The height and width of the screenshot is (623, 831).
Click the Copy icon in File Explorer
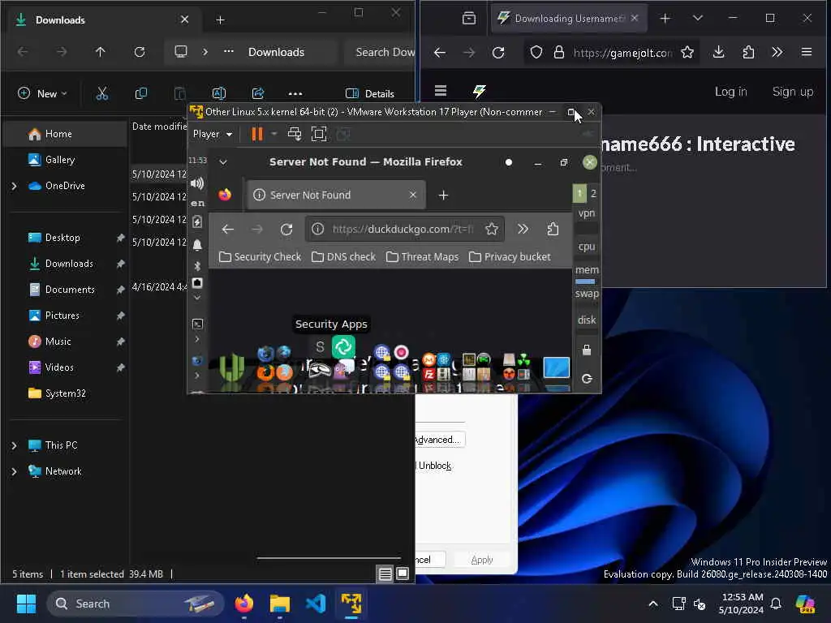click(141, 94)
